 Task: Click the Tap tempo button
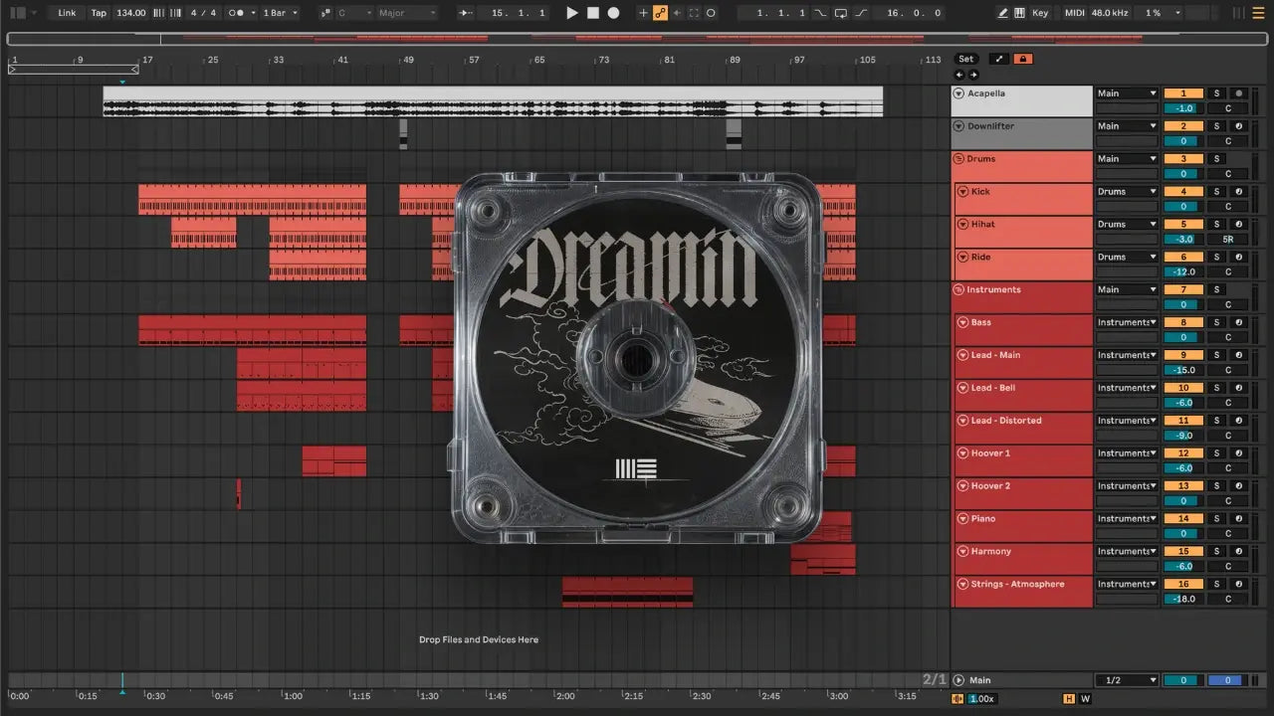(99, 13)
